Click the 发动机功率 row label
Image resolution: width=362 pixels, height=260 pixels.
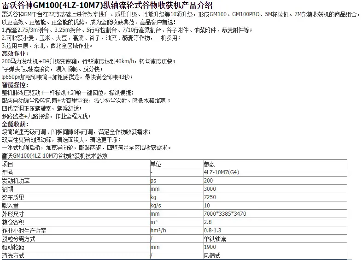[16, 181]
